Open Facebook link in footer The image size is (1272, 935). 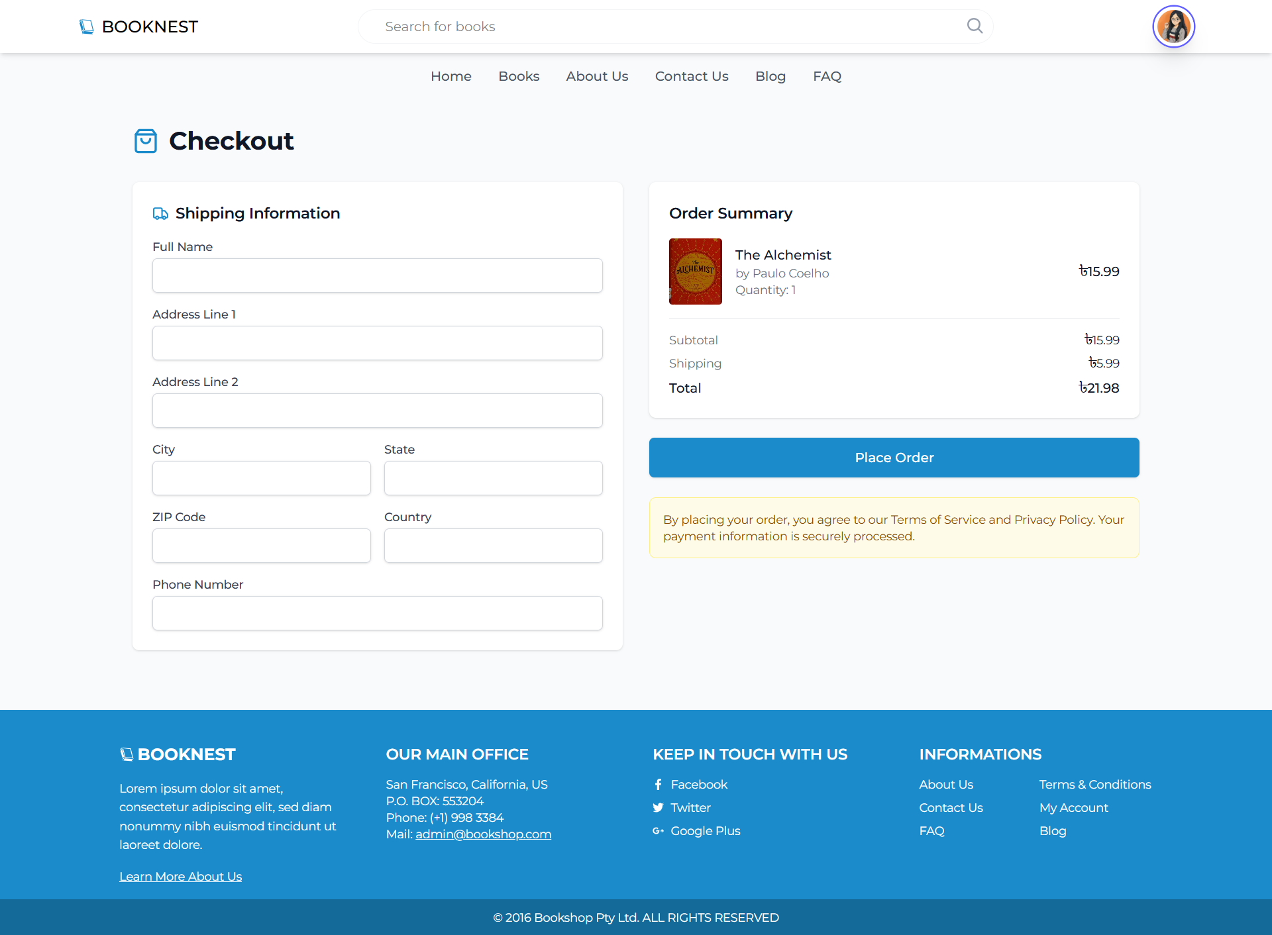point(698,785)
